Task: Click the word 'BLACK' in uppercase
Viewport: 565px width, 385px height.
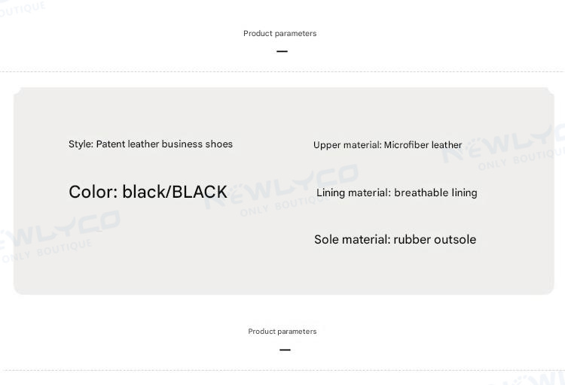Action: coord(200,192)
